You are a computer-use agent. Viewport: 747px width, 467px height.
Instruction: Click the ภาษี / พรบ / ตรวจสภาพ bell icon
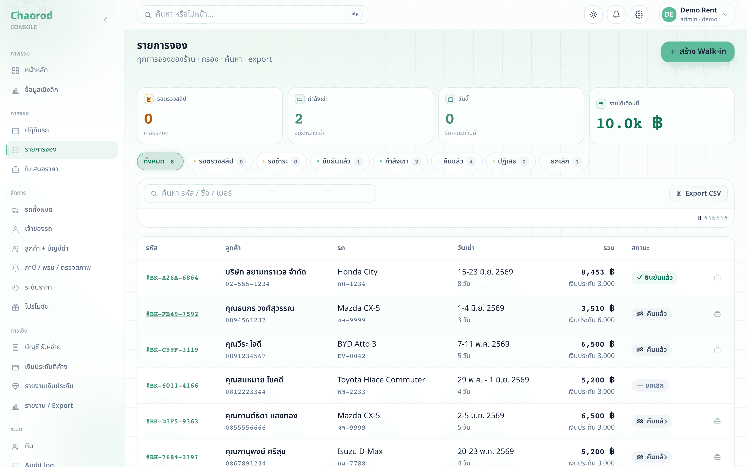16,268
